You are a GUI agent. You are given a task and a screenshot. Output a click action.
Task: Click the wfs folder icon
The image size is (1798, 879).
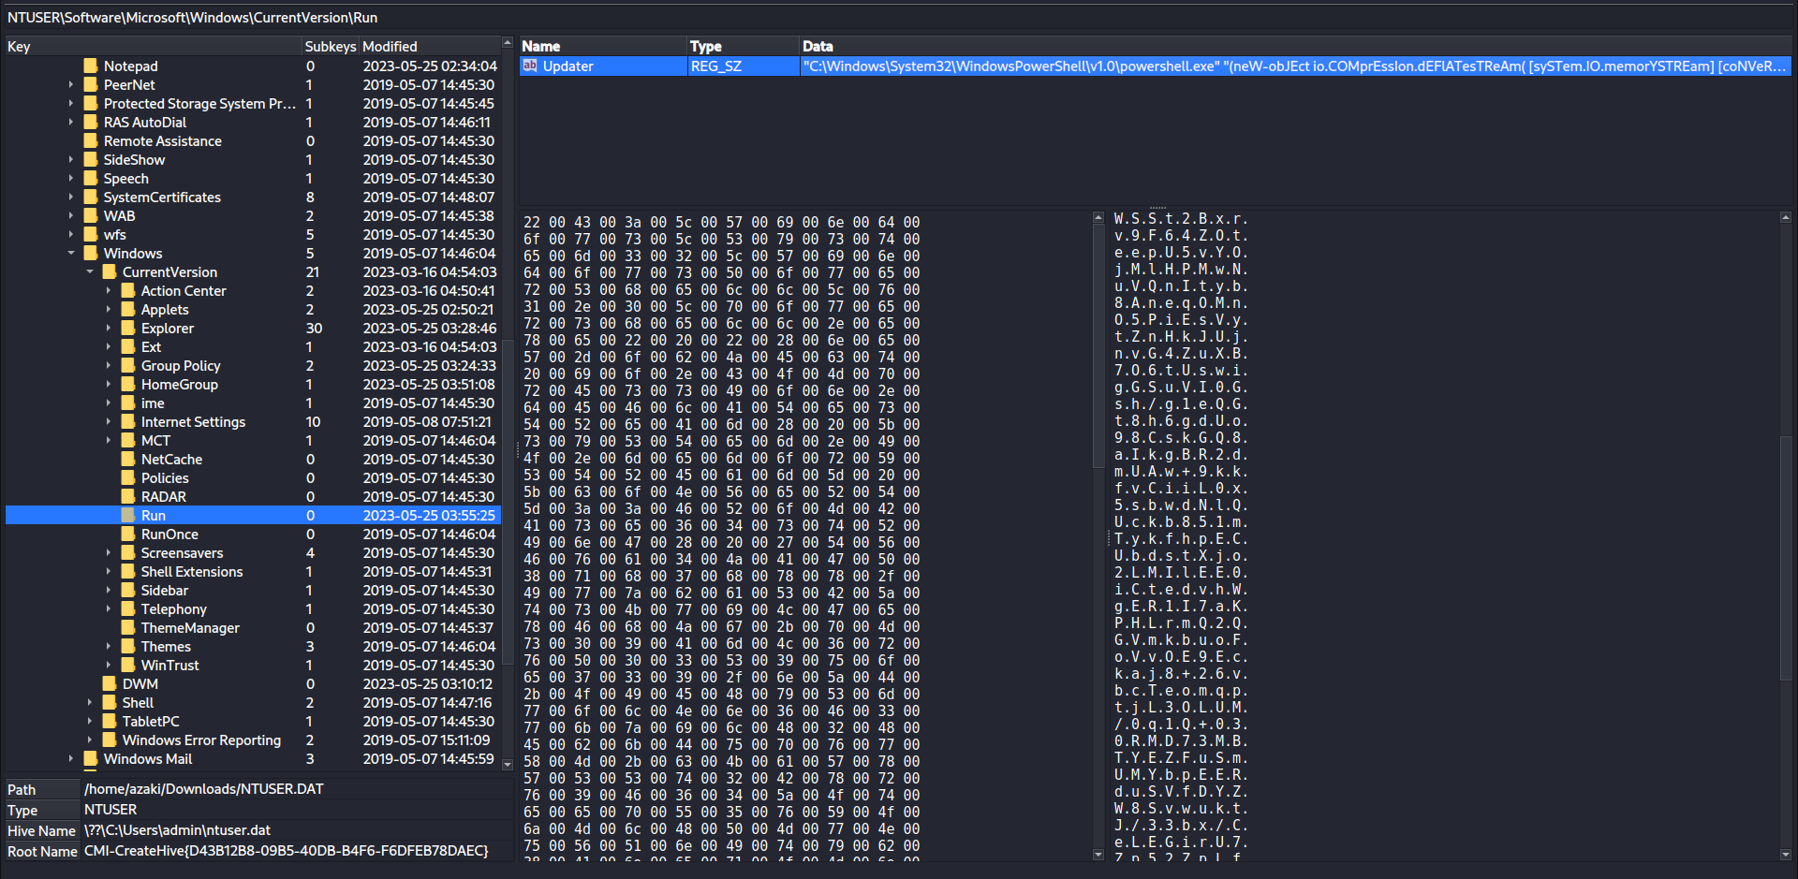pyautogui.click(x=91, y=234)
